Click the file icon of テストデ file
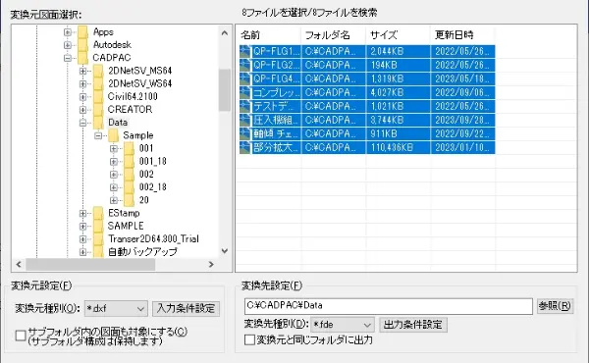 point(245,106)
